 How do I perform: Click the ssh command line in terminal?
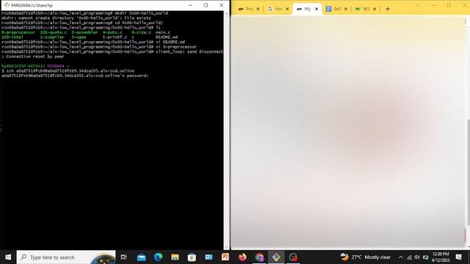click(x=68, y=71)
